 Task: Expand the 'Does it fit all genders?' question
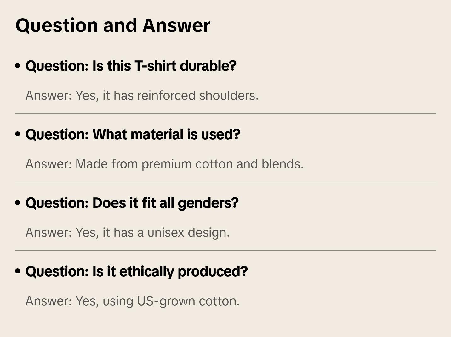132,203
